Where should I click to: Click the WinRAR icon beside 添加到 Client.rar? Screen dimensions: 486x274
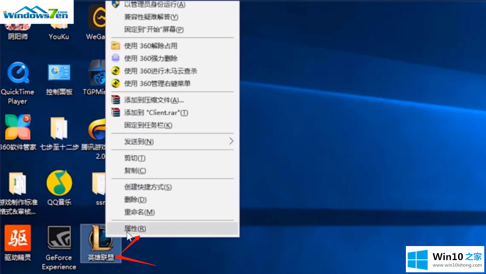point(116,112)
